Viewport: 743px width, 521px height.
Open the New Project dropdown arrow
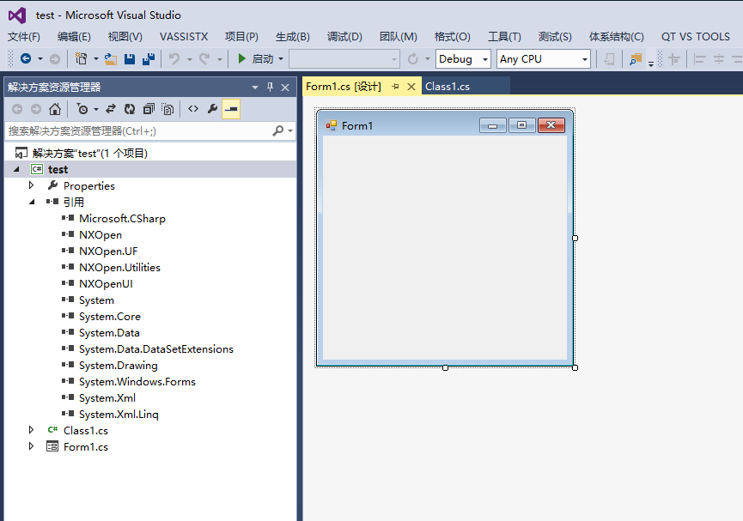pyautogui.click(x=95, y=58)
